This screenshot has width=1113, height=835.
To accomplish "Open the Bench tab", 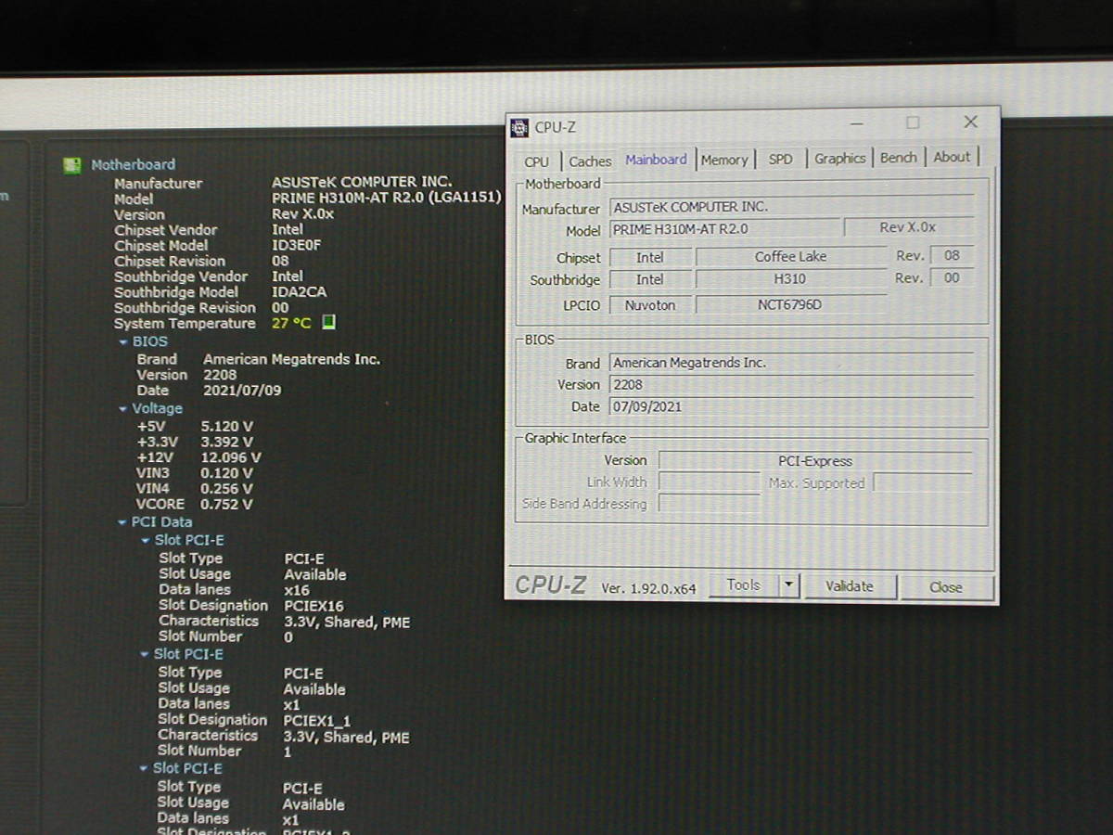I will pos(898,158).
